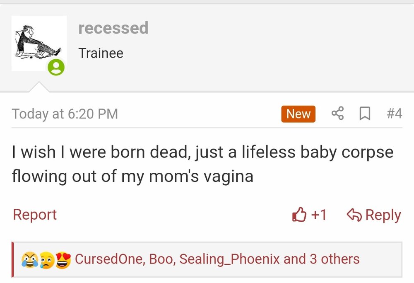Open Boo's profile from reactions list
This screenshot has width=414, height=283.
161,259
